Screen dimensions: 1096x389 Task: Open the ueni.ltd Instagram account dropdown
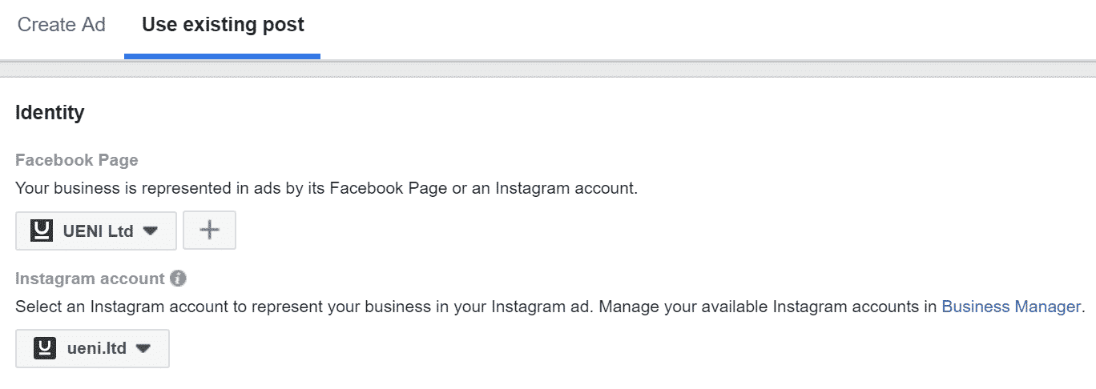pos(93,348)
